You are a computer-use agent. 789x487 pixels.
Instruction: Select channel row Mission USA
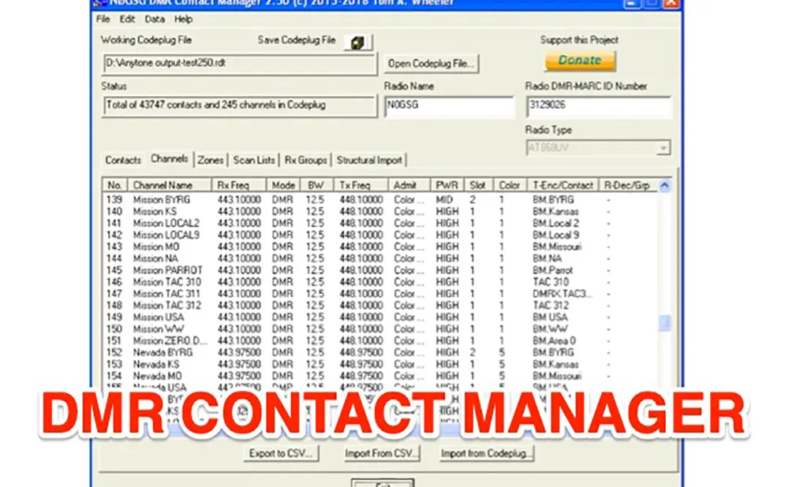click(x=380, y=317)
